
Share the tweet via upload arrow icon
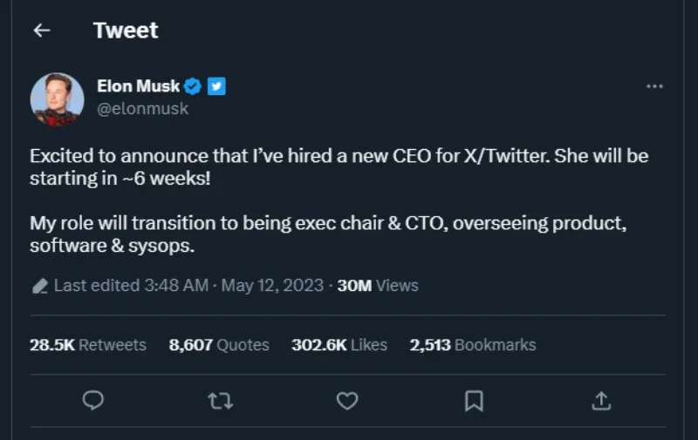pos(601,400)
